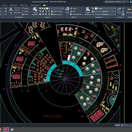
Task: Click the MODEL space status button
Action: (x=118, y=125)
